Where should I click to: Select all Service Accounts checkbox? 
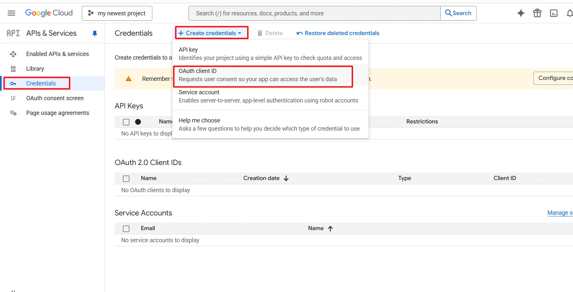(x=126, y=229)
